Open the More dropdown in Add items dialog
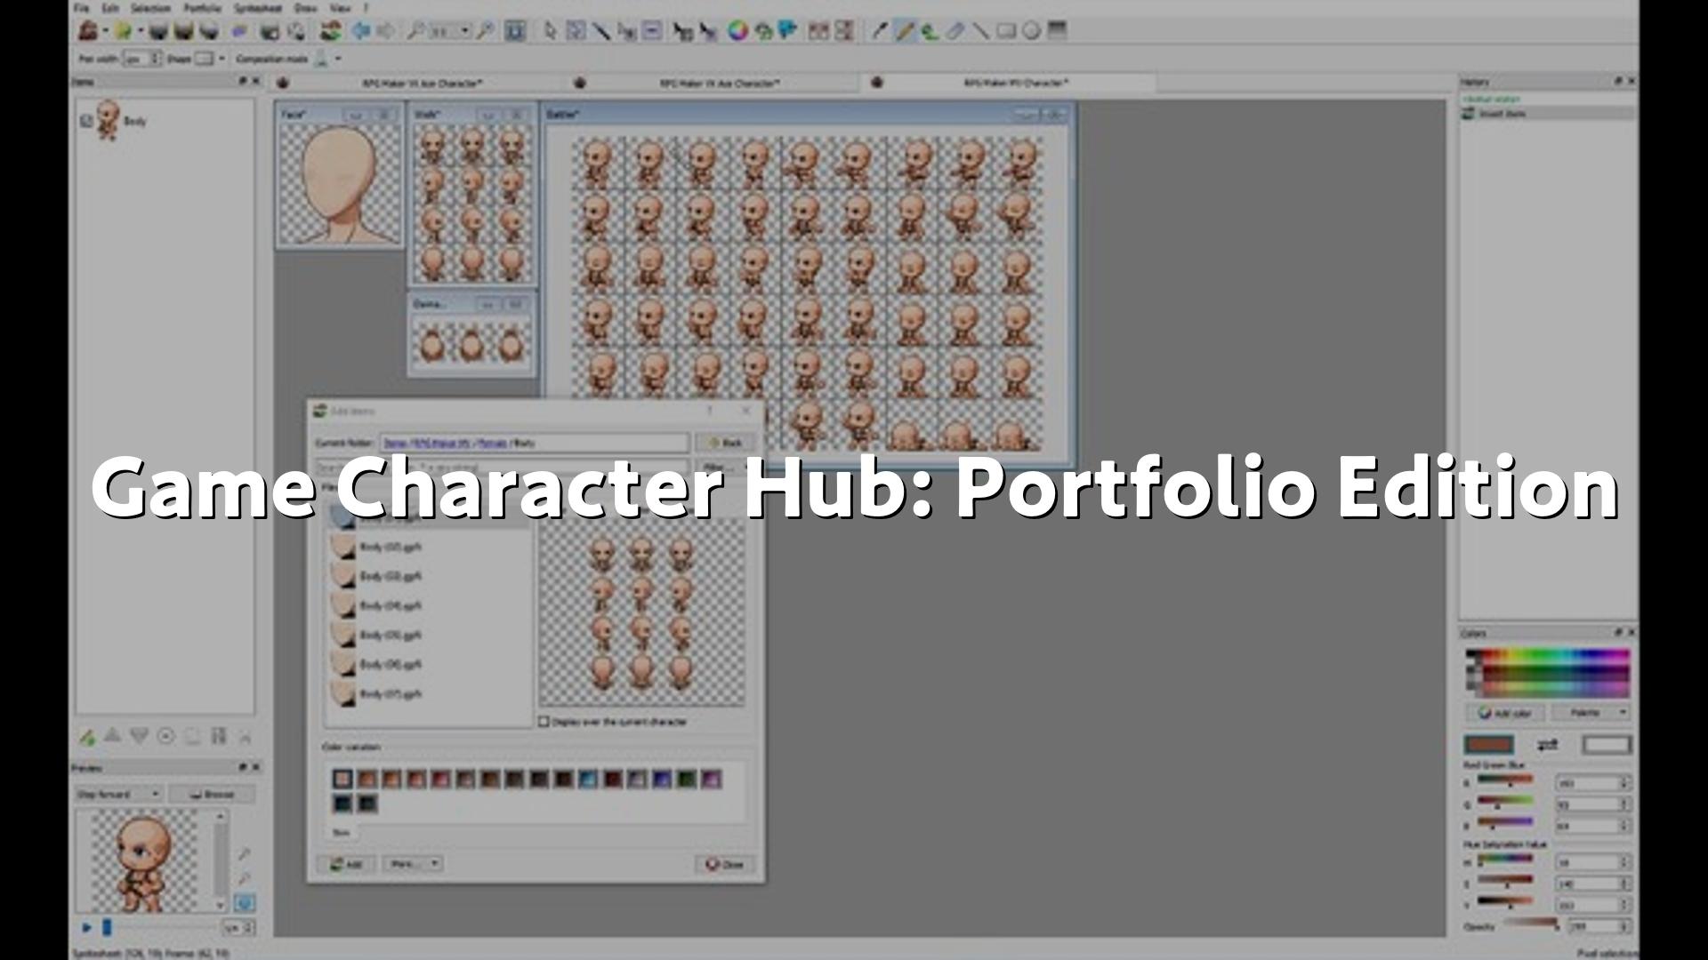The width and height of the screenshot is (1708, 960). coord(413,864)
